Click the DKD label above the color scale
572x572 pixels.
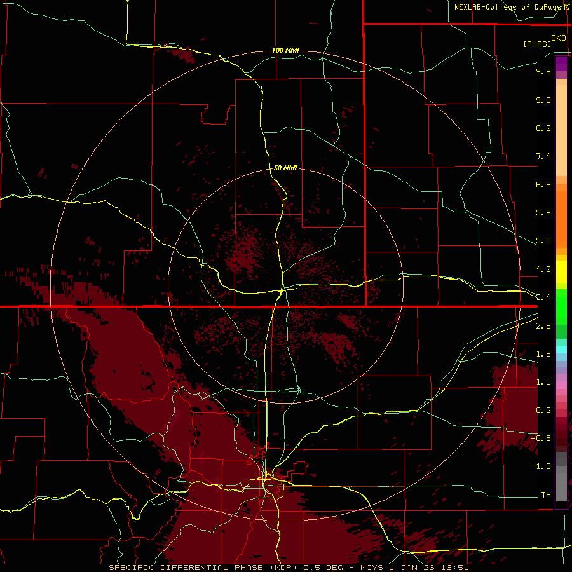pyautogui.click(x=559, y=38)
